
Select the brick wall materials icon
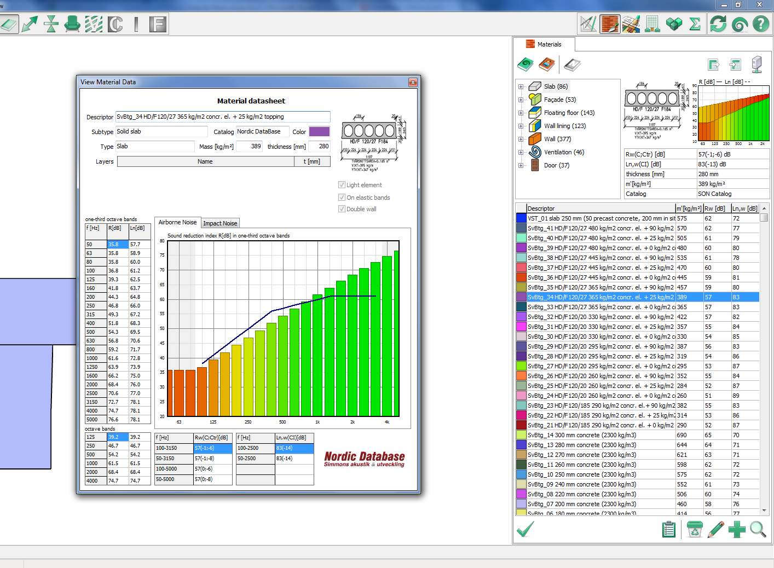click(x=610, y=24)
